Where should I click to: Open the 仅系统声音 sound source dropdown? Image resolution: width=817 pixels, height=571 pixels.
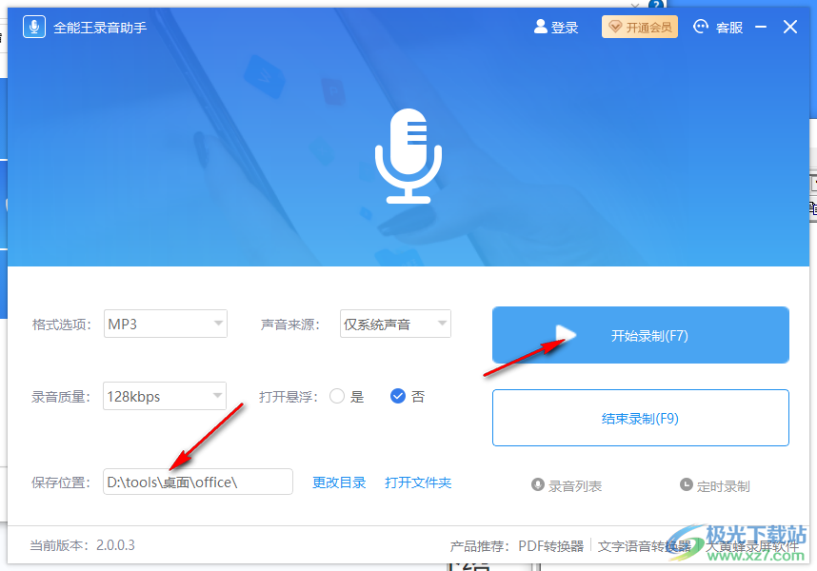pyautogui.click(x=395, y=324)
